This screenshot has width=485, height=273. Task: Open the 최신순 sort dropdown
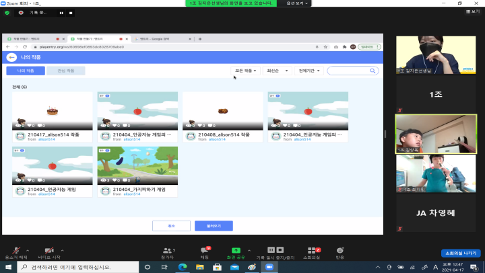pos(278,71)
